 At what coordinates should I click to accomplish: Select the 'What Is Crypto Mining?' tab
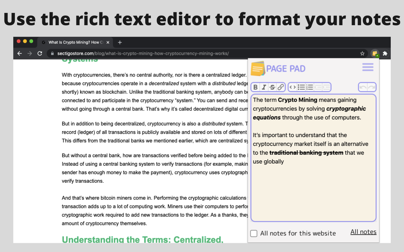[x=75, y=42]
